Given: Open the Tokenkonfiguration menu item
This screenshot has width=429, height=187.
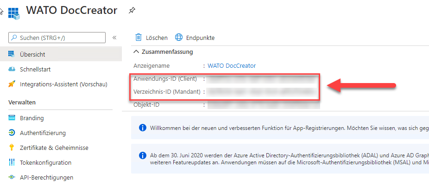Looking at the screenshot, I should (x=45, y=162).
